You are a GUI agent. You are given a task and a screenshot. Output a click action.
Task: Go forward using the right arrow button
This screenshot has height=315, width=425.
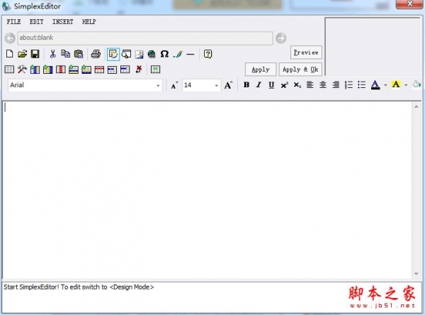281,38
